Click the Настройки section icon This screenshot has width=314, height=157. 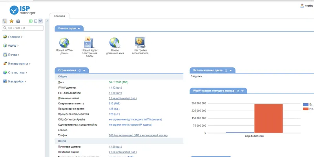coord(5,81)
